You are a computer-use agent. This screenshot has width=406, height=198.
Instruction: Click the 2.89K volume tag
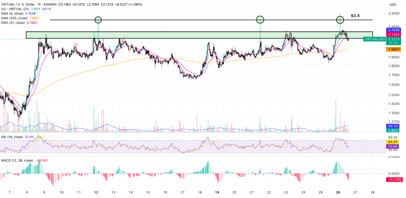coord(393,131)
